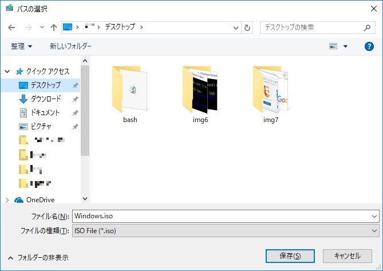Select OneDrive in the sidebar
This screenshot has width=383, height=271.
tap(40, 200)
